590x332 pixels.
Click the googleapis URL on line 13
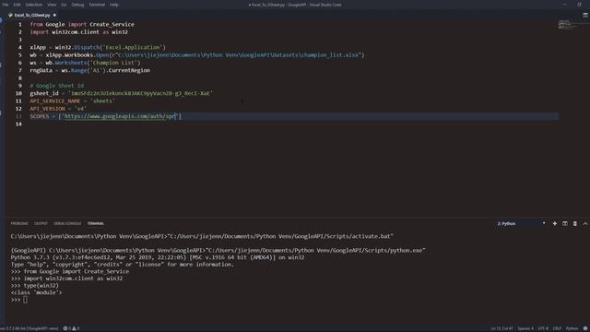(x=120, y=116)
